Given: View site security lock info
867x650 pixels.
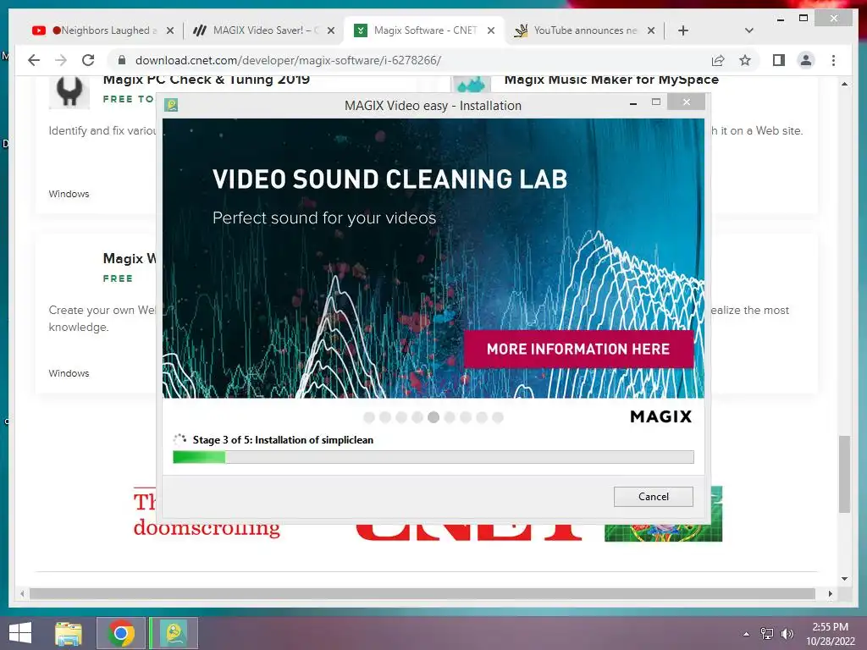Looking at the screenshot, I should [122, 60].
